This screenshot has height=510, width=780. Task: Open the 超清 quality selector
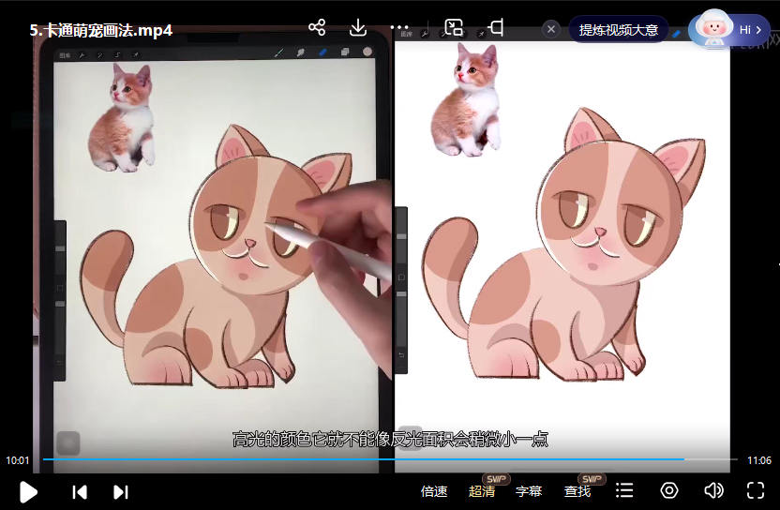click(x=482, y=491)
